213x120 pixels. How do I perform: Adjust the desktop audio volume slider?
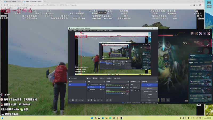click(115, 94)
